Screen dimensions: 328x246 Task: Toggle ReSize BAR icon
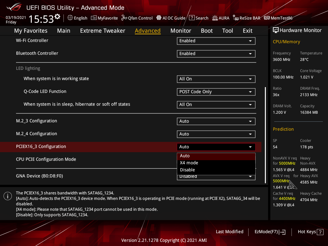(236, 18)
